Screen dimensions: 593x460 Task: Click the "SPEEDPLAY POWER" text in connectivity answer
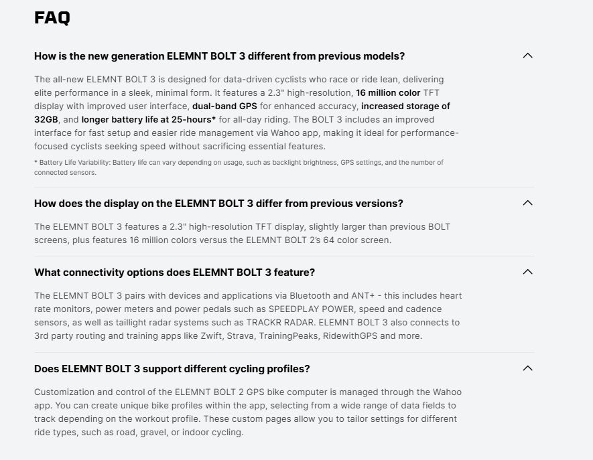pyautogui.click(x=310, y=309)
